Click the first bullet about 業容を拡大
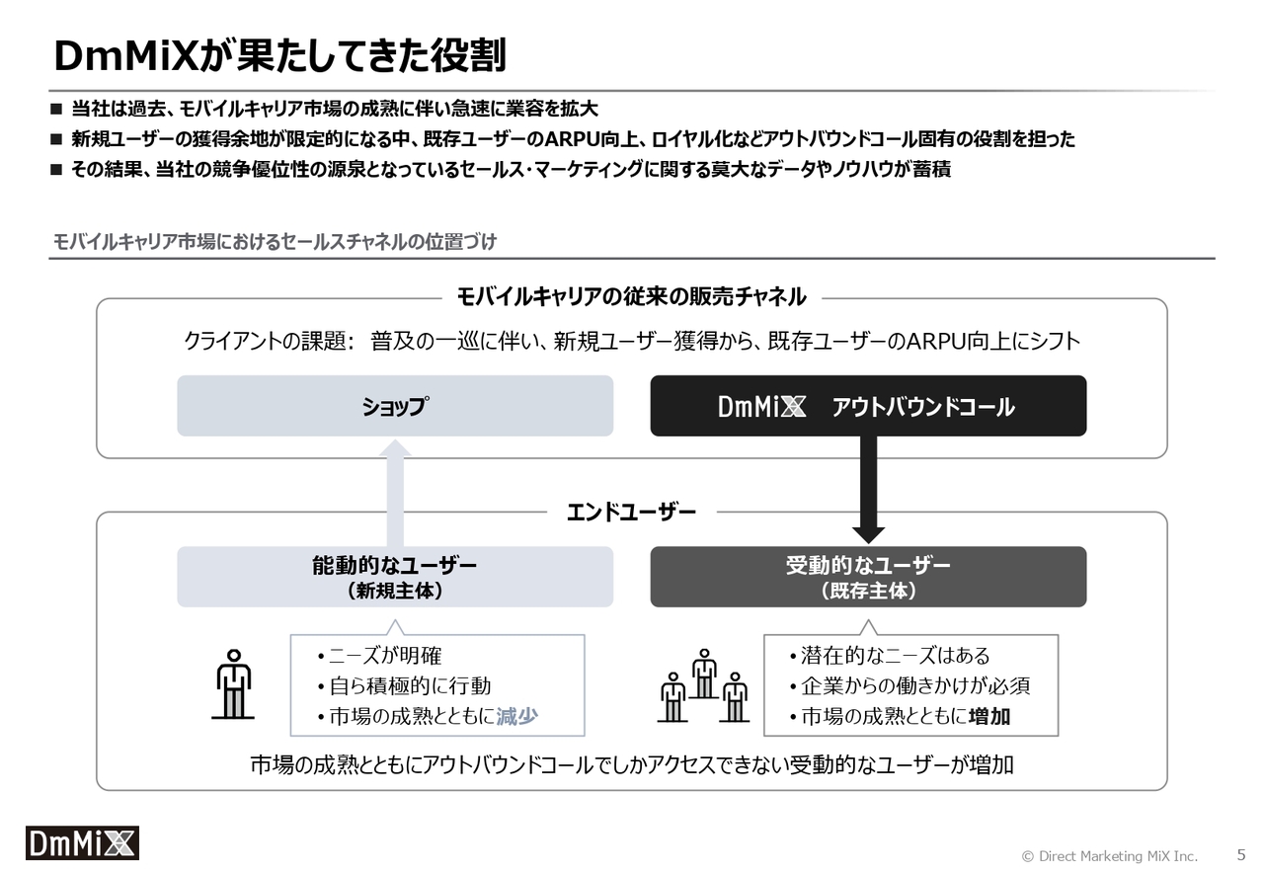 (x=335, y=110)
